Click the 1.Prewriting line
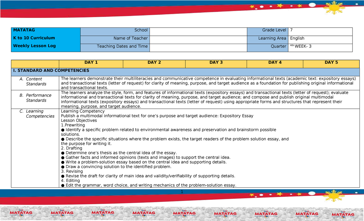The width and height of the screenshot is (364, 221). coord(73,125)
